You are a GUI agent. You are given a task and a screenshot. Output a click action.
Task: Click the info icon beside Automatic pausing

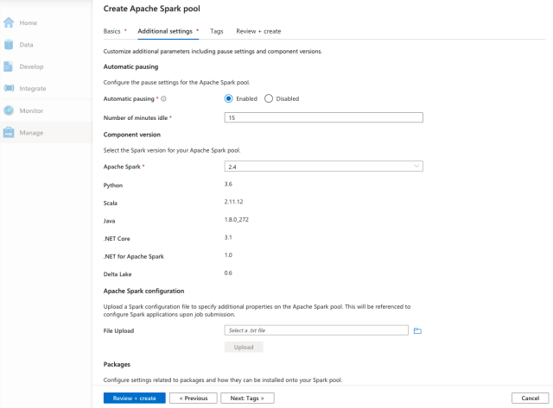pos(163,99)
